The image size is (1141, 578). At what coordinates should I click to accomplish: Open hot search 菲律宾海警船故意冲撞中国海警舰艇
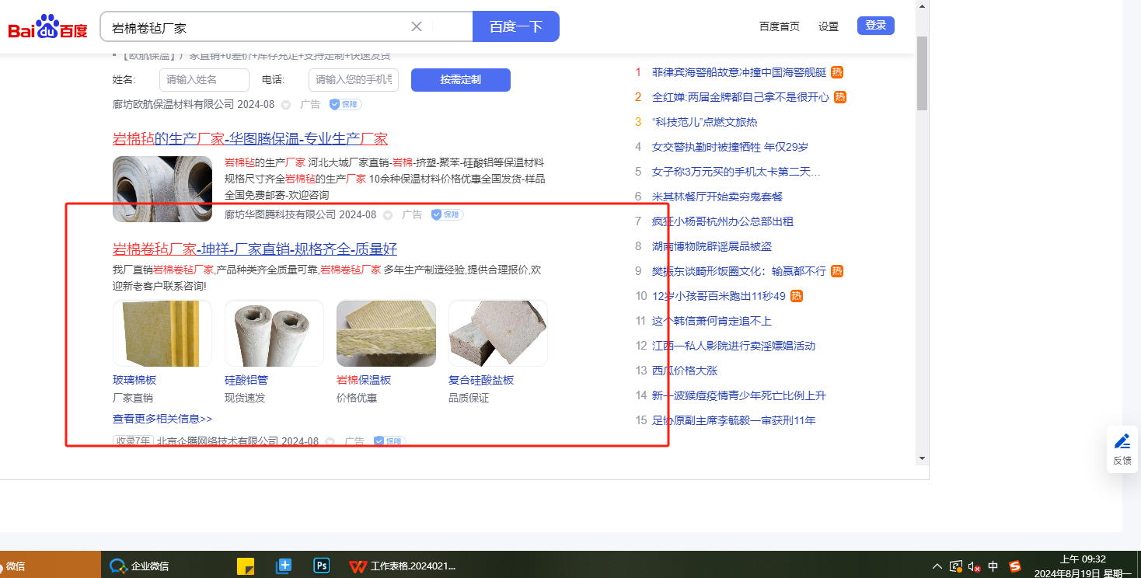[739, 72]
